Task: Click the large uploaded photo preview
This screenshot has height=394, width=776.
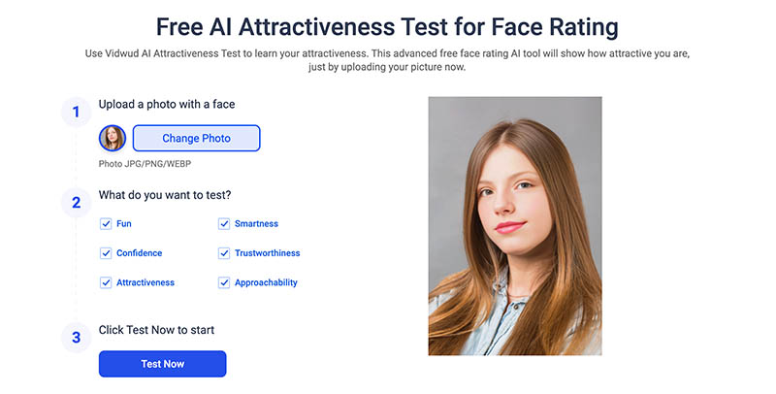Action: [x=515, y=225]
